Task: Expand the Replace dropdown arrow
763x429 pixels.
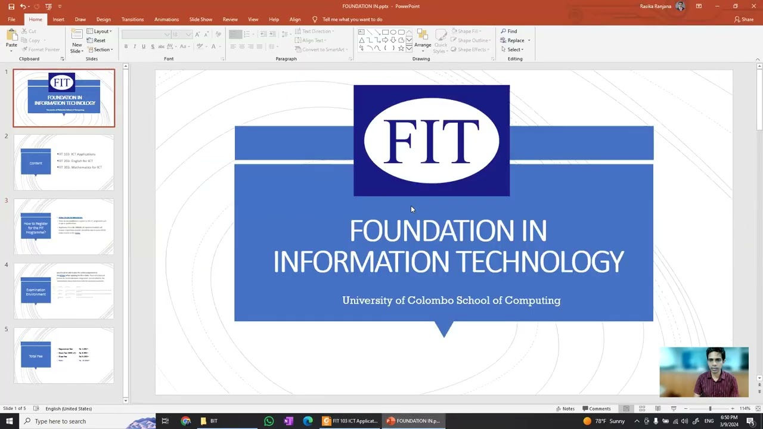Action: click(x=529, y=41)
